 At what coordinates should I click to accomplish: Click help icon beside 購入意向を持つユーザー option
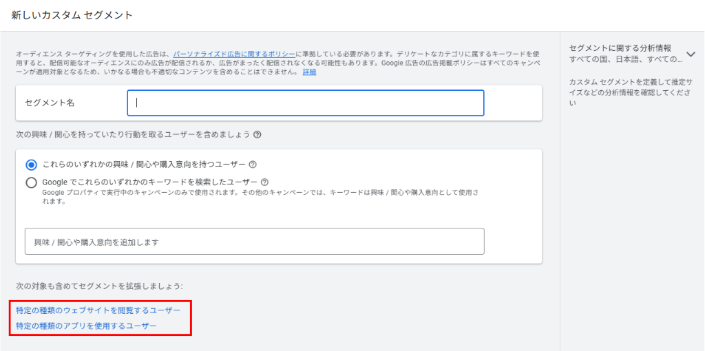253,164
